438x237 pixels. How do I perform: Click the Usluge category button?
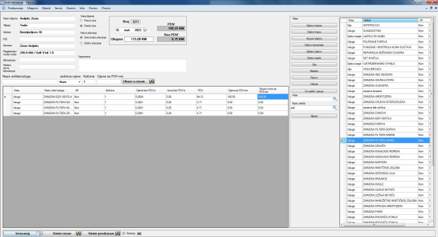tap(314, 84)
